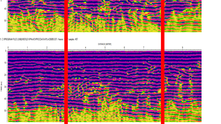Image resolution: width=221 pixels, height=124 pixels.
Task: Click distance tick 5 on the lower axis
Action: coord(105,48)
